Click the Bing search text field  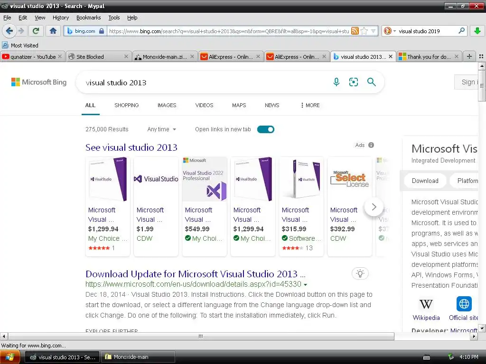205,82
